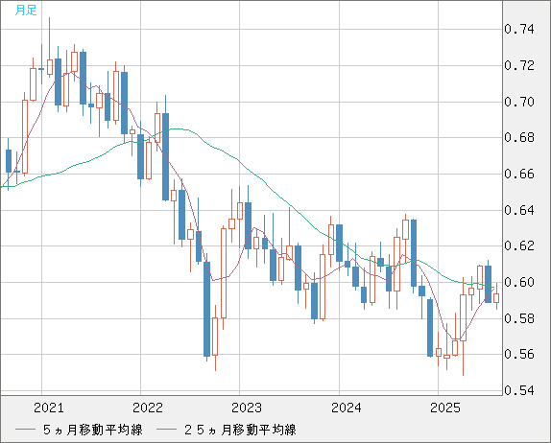This screenshot has width=551, height=443.
Task: Click the 2022 year label
Action: coord(148,408)
